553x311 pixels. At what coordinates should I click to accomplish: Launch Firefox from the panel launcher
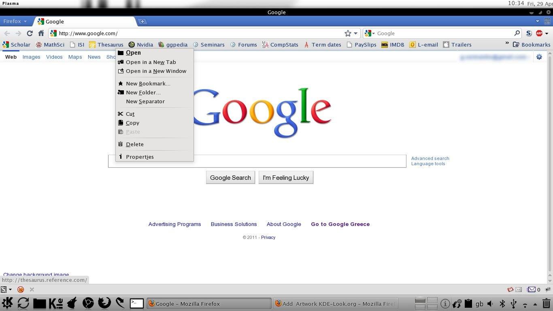pyautogui.click(x=104, y=303)
